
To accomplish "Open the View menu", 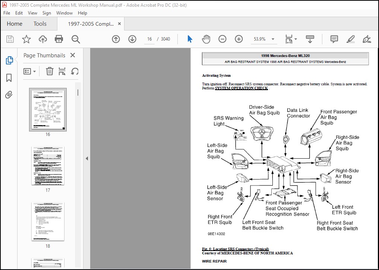I will point(32,13).
